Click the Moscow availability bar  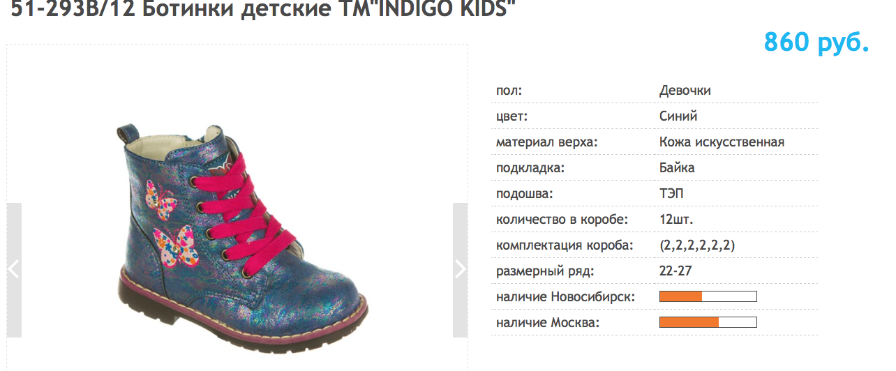(x=708, y=322)
